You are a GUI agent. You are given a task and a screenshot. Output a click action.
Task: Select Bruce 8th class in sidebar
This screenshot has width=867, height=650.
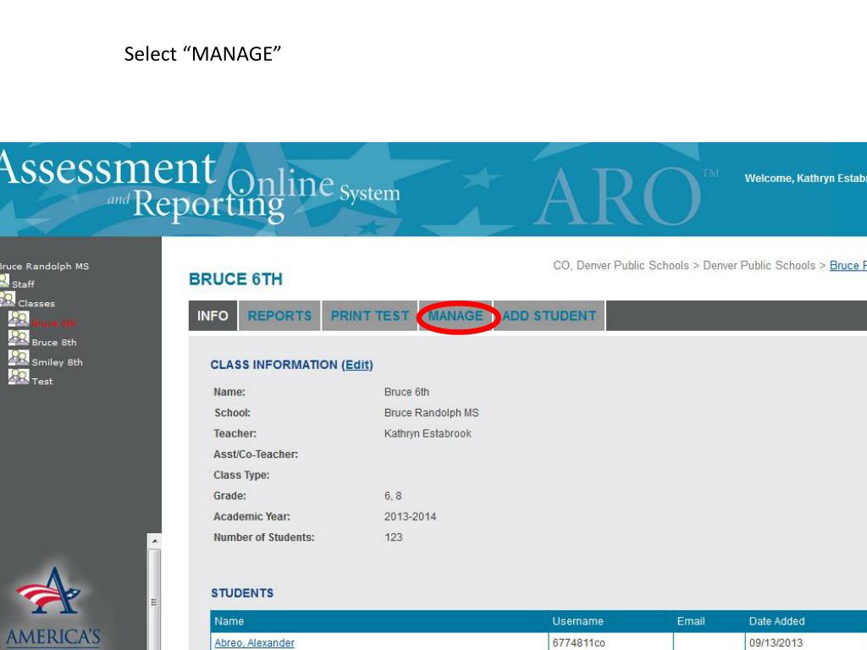pyautogui.click(x=54, y=342)
